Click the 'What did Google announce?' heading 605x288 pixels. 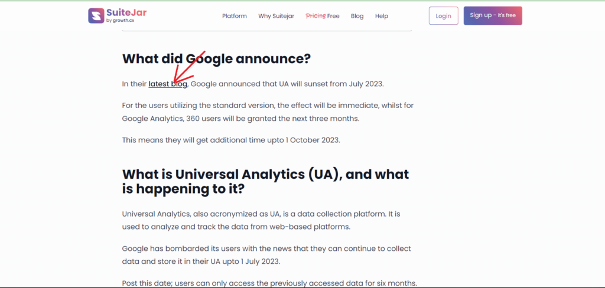pyautogui.click(x=216, y=59)
